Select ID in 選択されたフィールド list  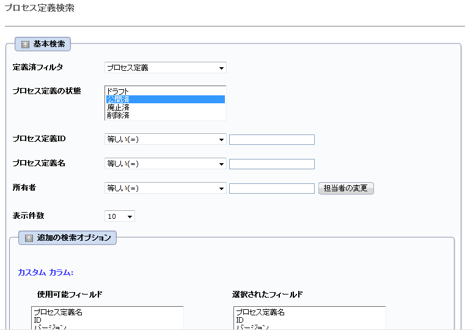click(x=309, y=320)
